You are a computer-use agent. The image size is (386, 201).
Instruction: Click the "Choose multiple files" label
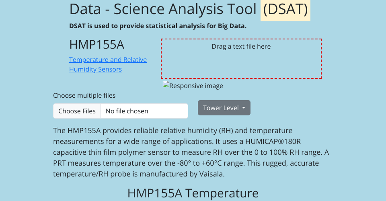pos(84,96)
